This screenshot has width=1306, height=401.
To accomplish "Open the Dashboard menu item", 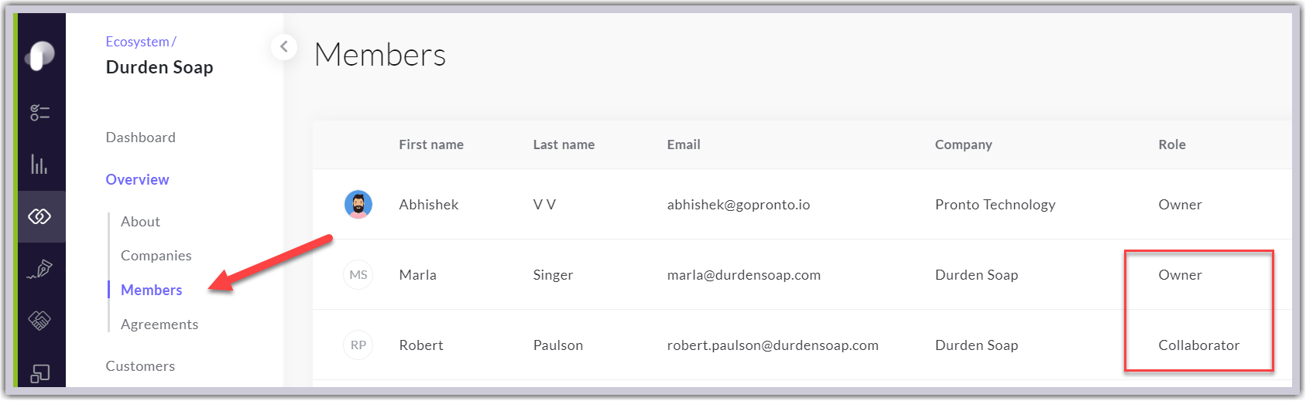I will click(141, 138).
